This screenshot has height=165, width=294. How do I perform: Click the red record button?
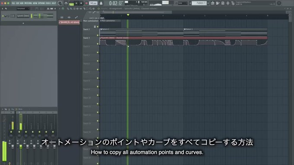tap(86, 3)
